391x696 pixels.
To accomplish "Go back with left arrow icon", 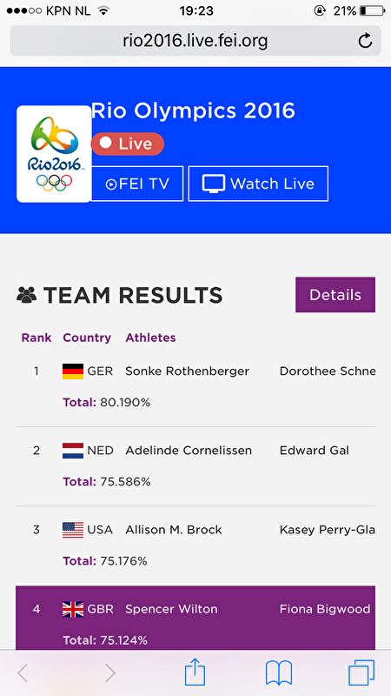I will pyautogui.click(x=23, y=673).
